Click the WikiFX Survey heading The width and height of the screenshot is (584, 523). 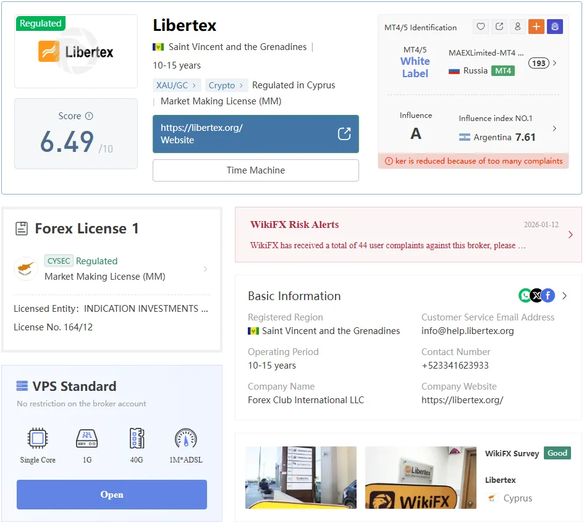click(x=512, y=453)
